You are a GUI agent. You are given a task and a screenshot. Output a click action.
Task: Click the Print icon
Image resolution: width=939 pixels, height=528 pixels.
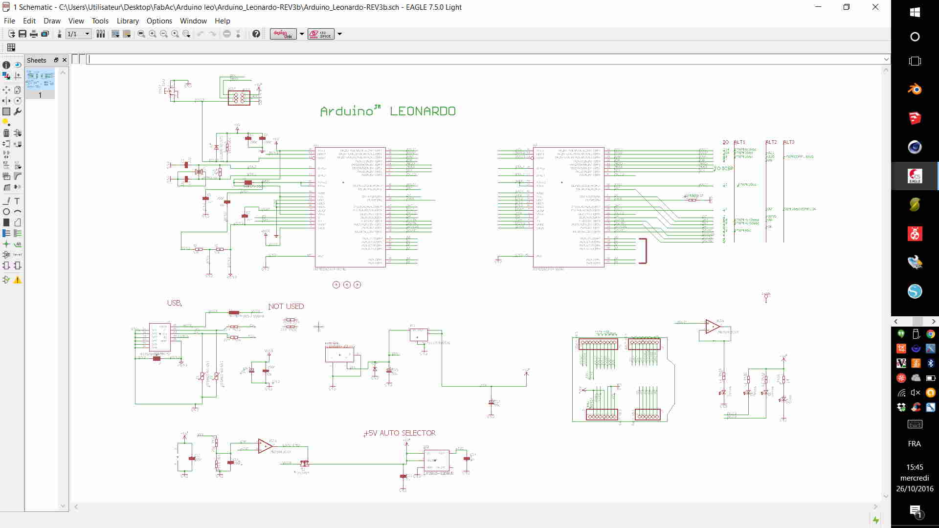[34, 34]
